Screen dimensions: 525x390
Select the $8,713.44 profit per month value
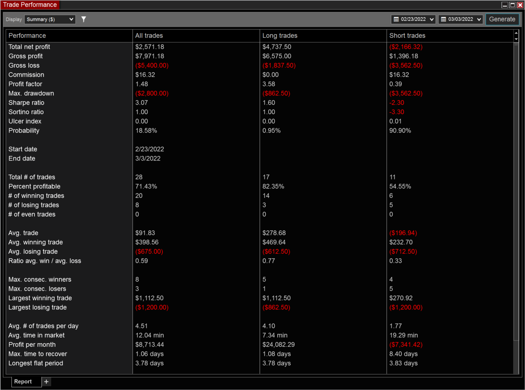point(150,345)
